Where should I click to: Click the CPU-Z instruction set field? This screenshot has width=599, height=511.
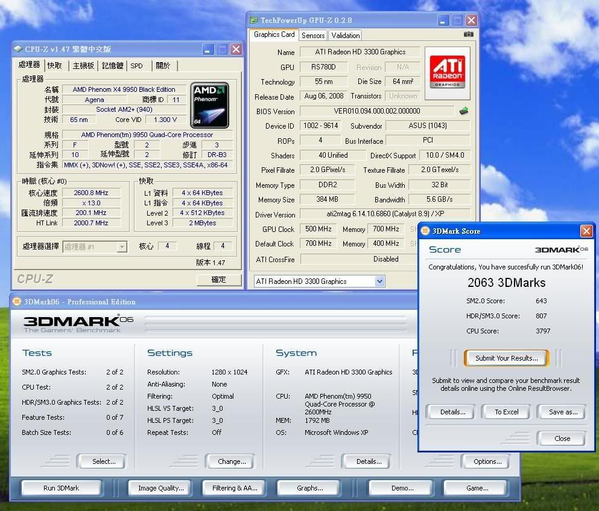point(147,165)
